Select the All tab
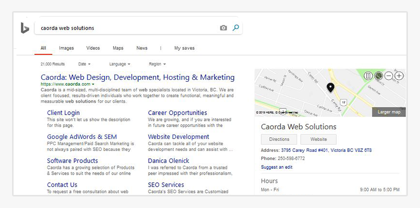 click(44, 48)
